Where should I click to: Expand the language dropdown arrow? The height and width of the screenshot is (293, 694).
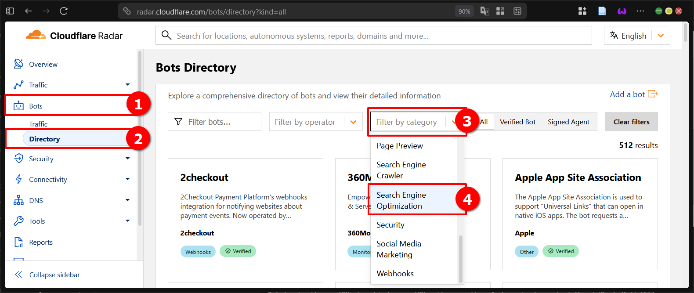pos(661,36)
